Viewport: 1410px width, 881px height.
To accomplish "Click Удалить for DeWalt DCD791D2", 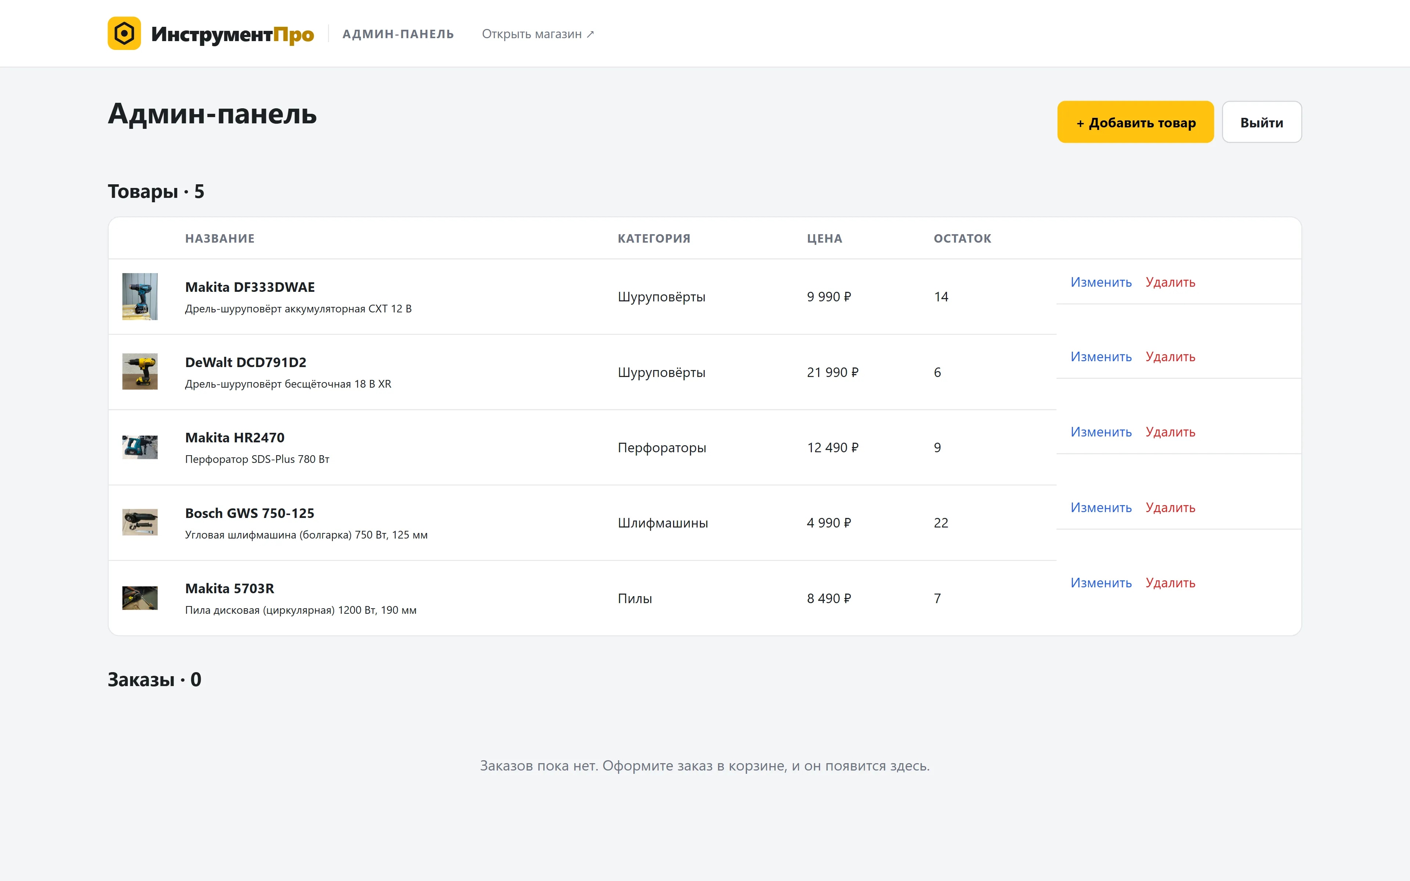I will point(1170,356).
